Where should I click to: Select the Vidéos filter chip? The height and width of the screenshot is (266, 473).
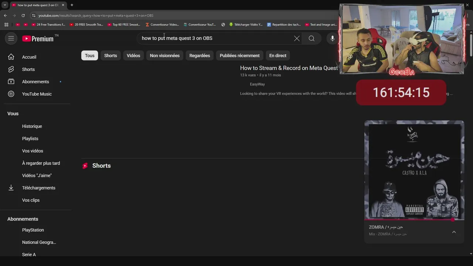pyautogui.click(x=133, y=55)
